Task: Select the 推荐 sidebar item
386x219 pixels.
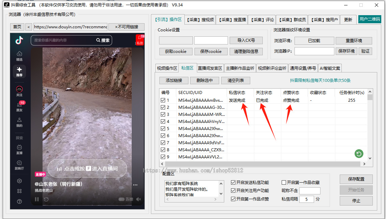Action: pos(19,71)
